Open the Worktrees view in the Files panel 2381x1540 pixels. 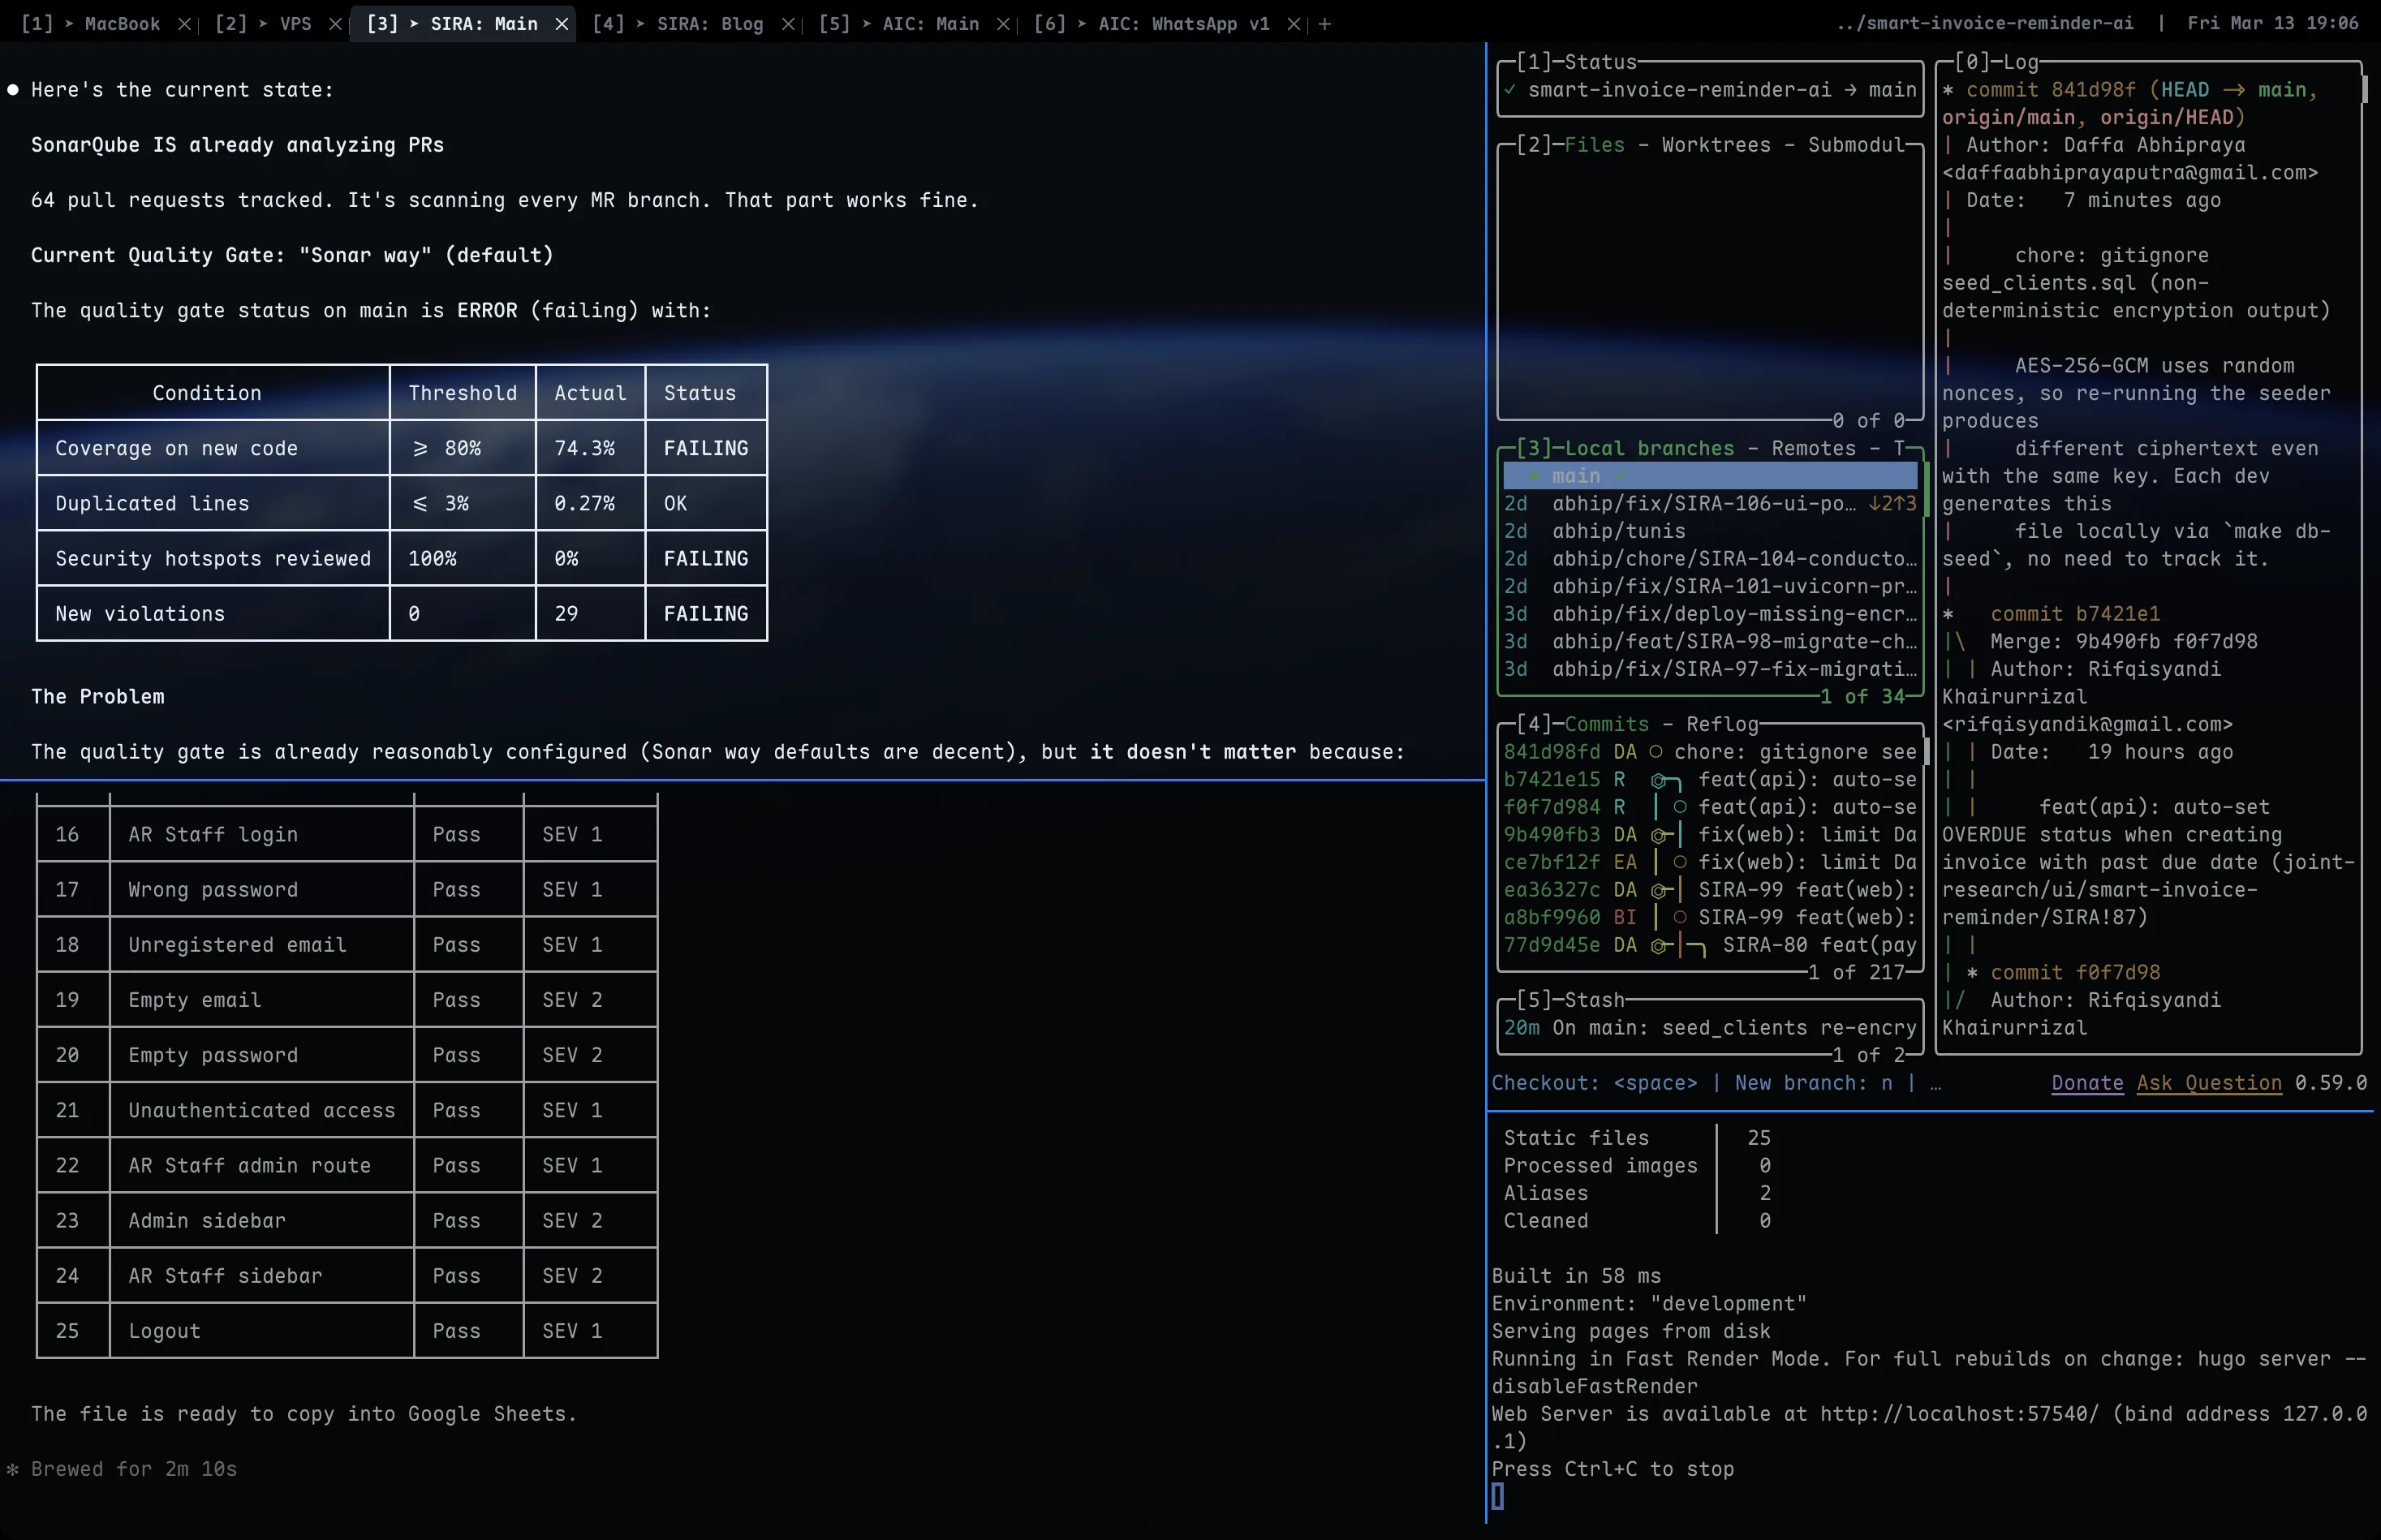click(1718, 145)
